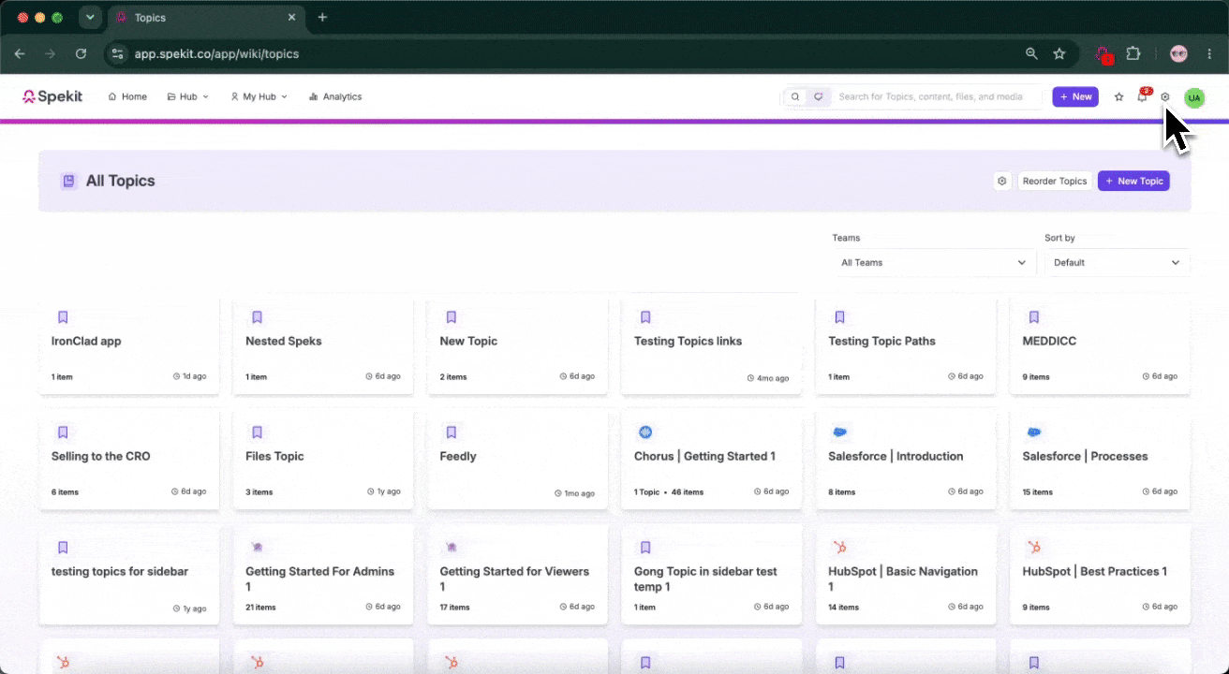
Task: Expand the My Hub menu
Action: coord(259,96)
